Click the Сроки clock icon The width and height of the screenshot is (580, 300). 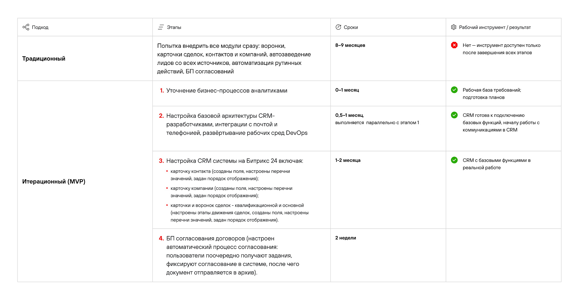point(338,27)
